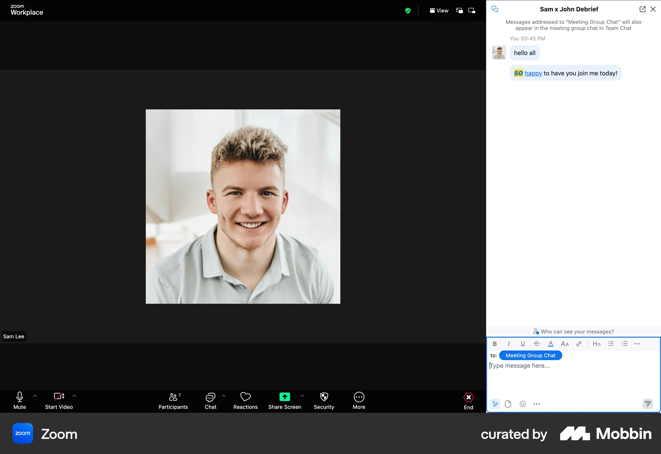
Task: Start your video camera
Action: tap(59, 401)
